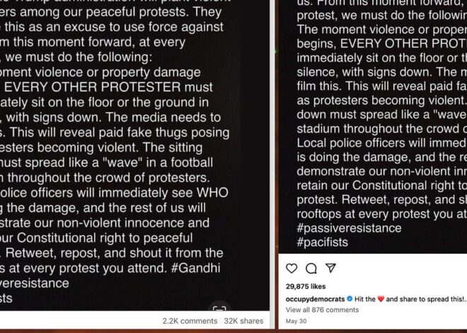Click the scan frame icon on the left image
The height and width of the screenshot is (333, 467).
pyautogui.click(x=219, y=307)
